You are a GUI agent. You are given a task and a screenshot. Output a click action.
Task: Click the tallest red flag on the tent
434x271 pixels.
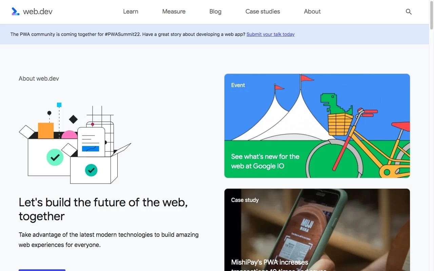pyautogui.click(x=307, y=78)
